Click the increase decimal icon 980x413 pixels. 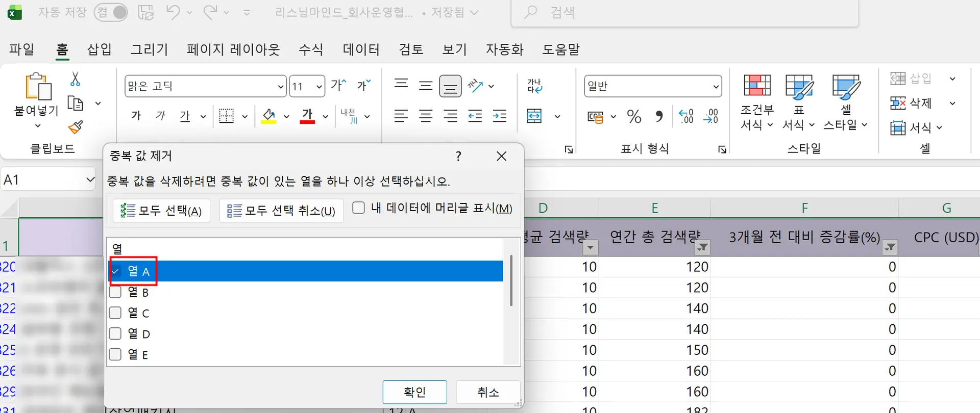[686, 117]
